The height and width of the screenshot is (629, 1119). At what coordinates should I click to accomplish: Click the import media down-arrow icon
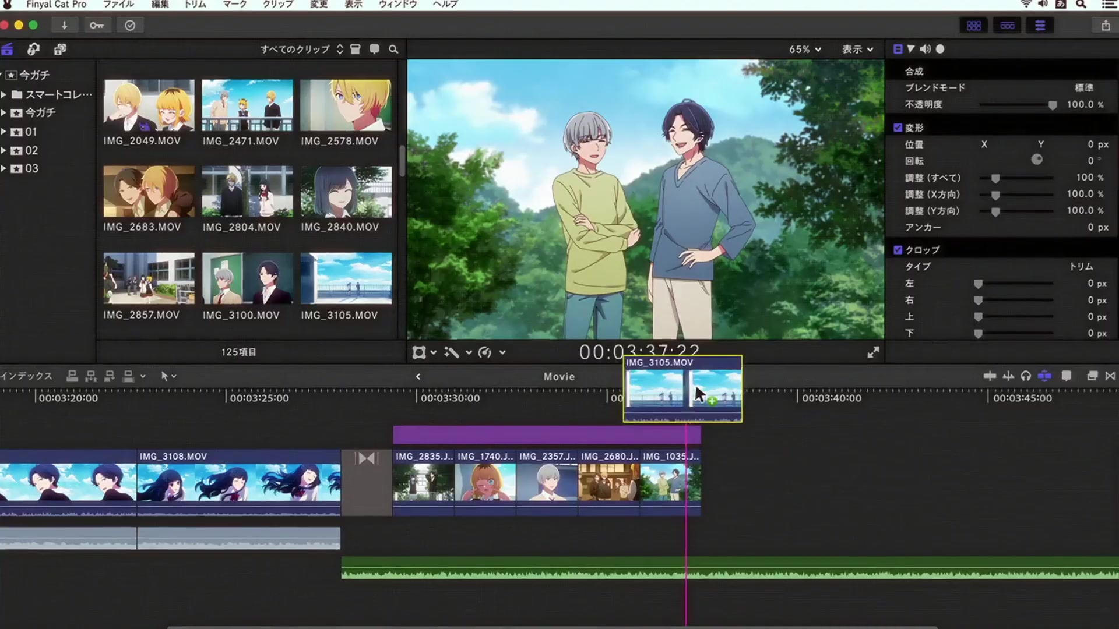64,26
